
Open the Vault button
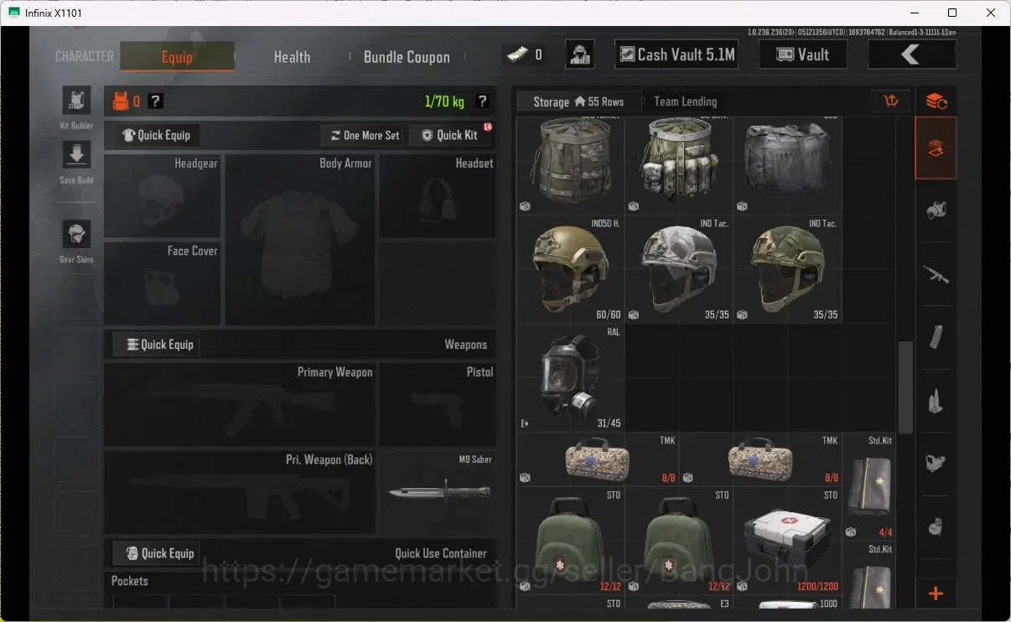(x=802, y=54)
